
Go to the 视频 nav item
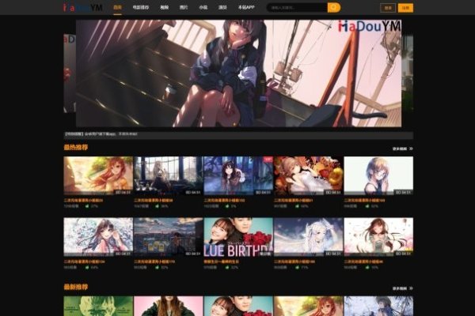[x=164, y=7]
